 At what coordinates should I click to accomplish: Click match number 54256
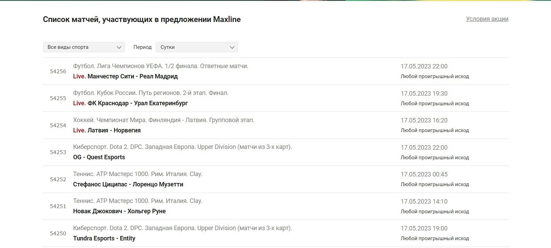pos(58,72)
